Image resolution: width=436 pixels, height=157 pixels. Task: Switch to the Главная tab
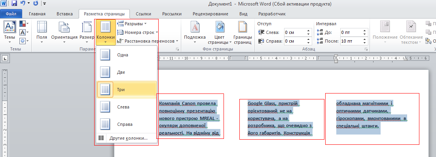37,14
